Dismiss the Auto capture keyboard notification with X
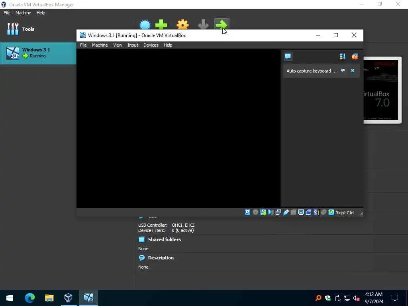This screenshot has height=306, width=408. 353,71
